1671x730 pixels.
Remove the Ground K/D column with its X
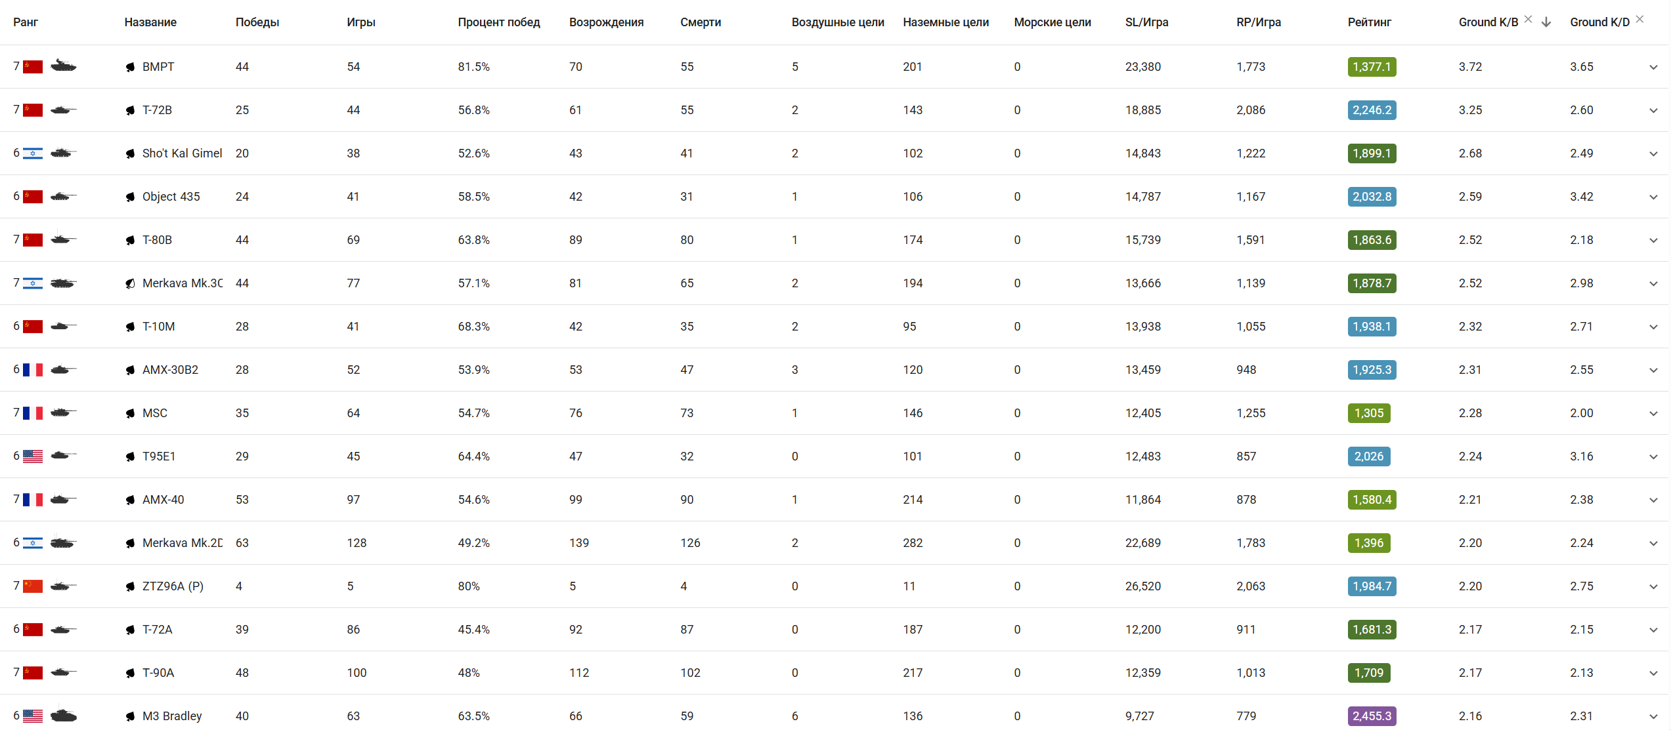[x=1639, y=19]
